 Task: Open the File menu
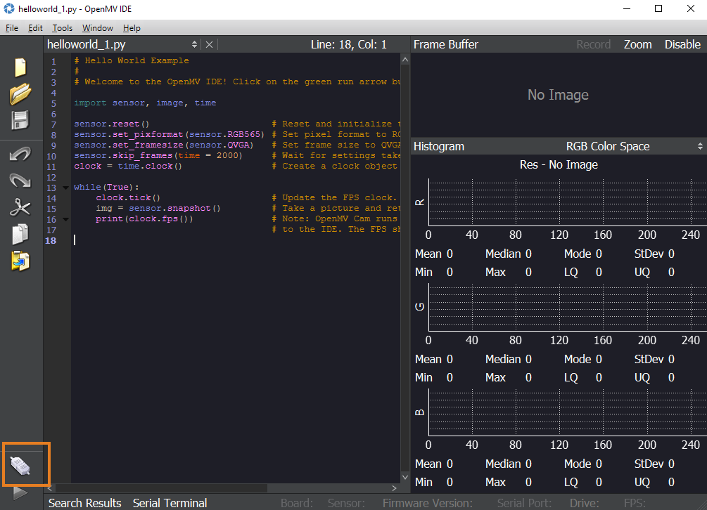tap(12, 28)
